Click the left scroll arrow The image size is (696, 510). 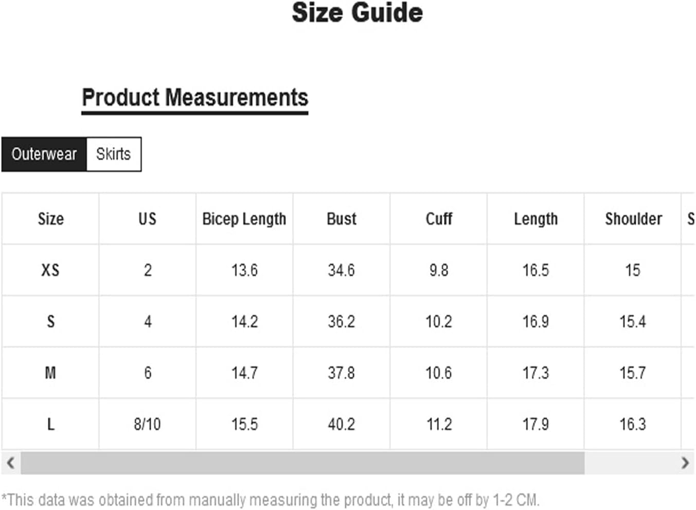pos(10,463)
